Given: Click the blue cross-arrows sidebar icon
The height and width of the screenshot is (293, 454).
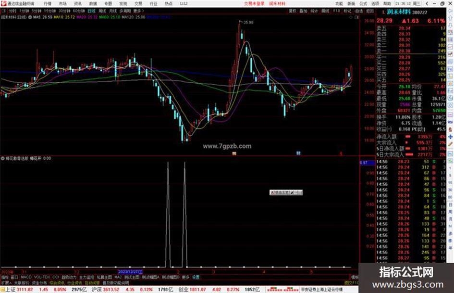Looking at the screenshot, I should point(450,137).
